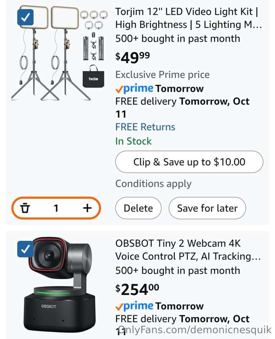The height and width of the screenshot is (339, 275).
Task: Click the Delete button for Torjim light
Action: (138, 208)
